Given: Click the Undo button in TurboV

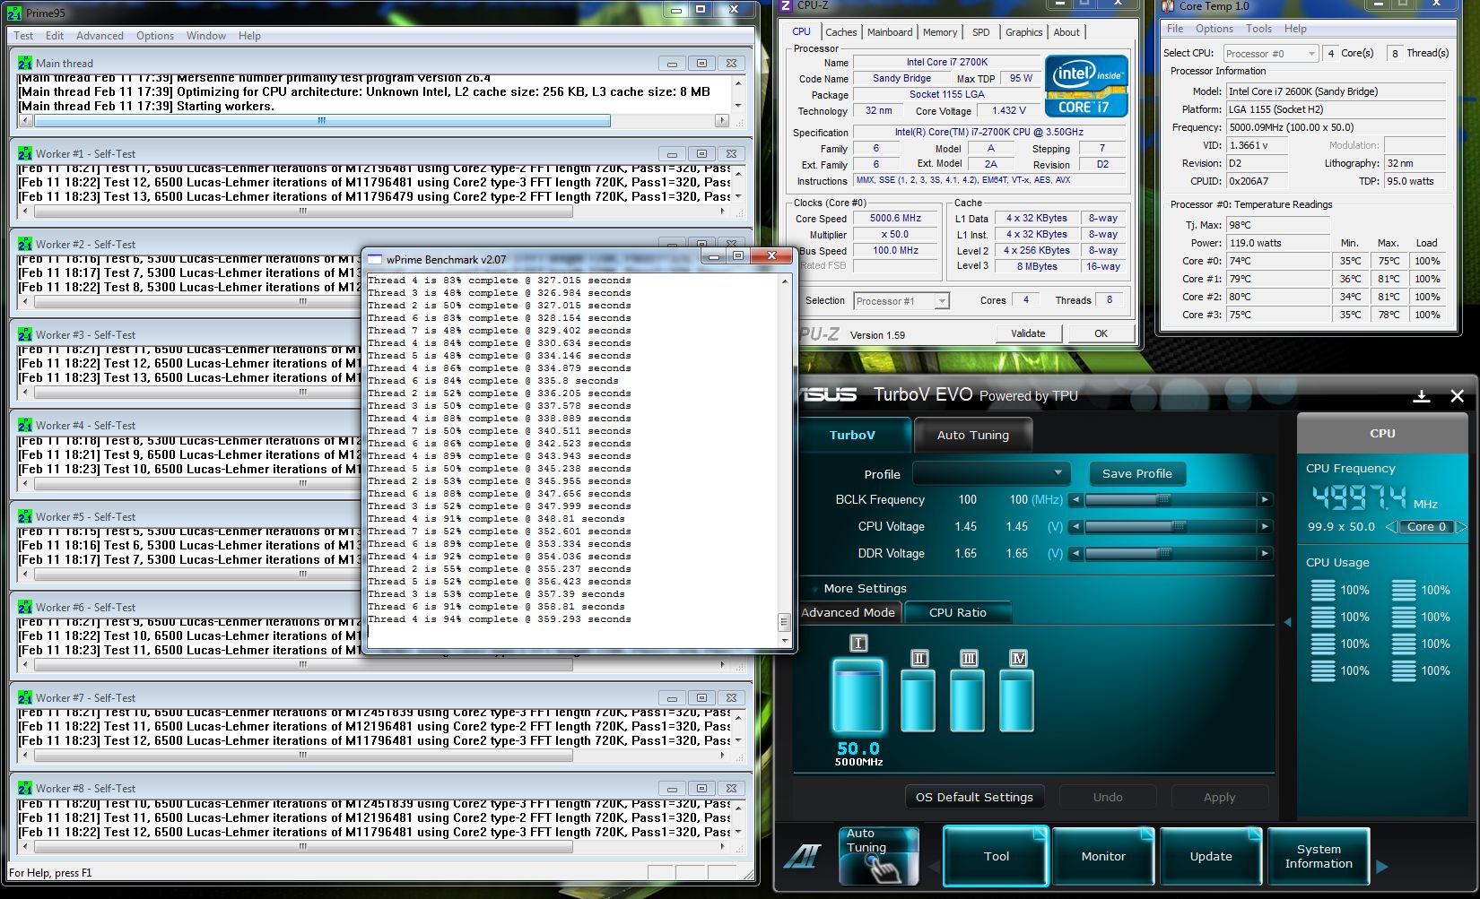Looking at the screenshot, I should pyautogui.click(x=1108, y=797).
